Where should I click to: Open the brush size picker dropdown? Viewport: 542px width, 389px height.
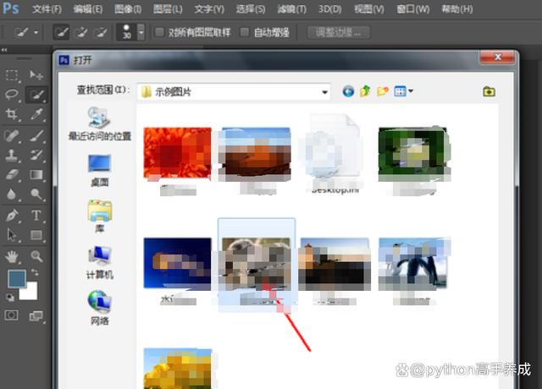[x=140, y=33]
